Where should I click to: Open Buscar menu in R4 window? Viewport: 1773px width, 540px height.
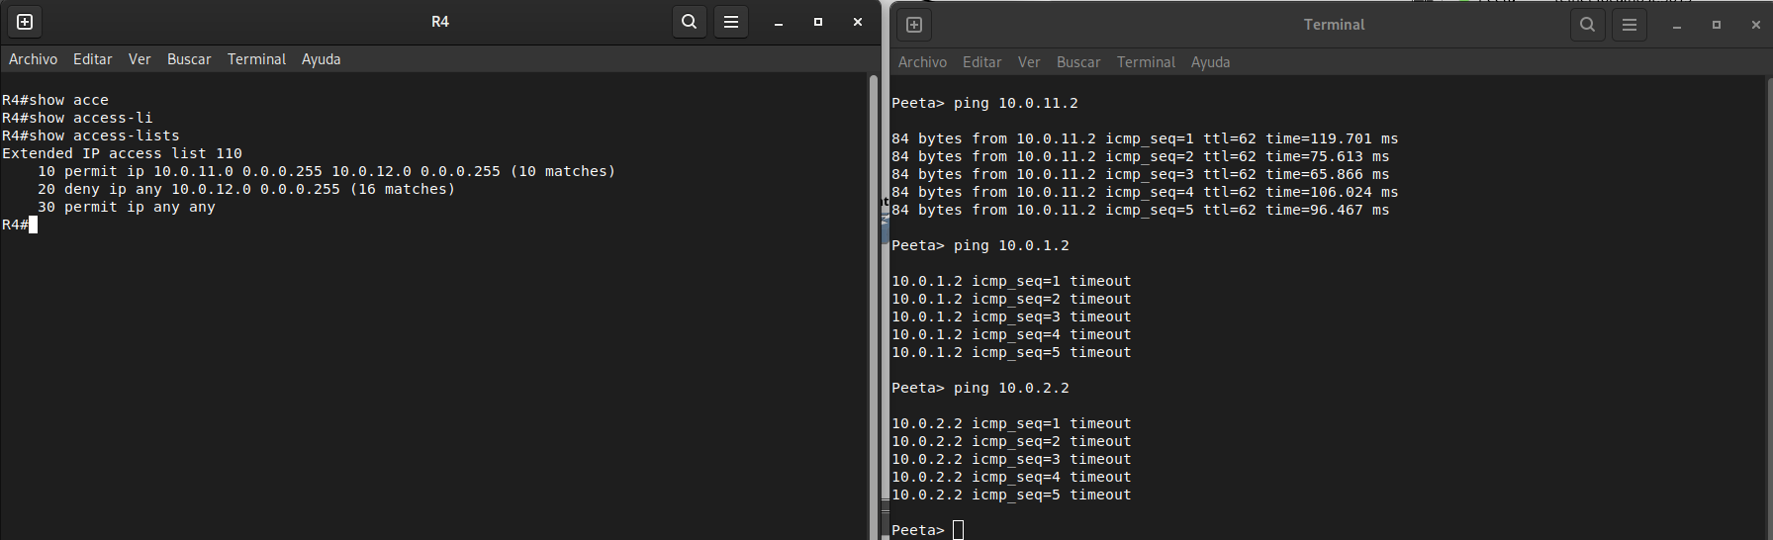coord(189,59)
